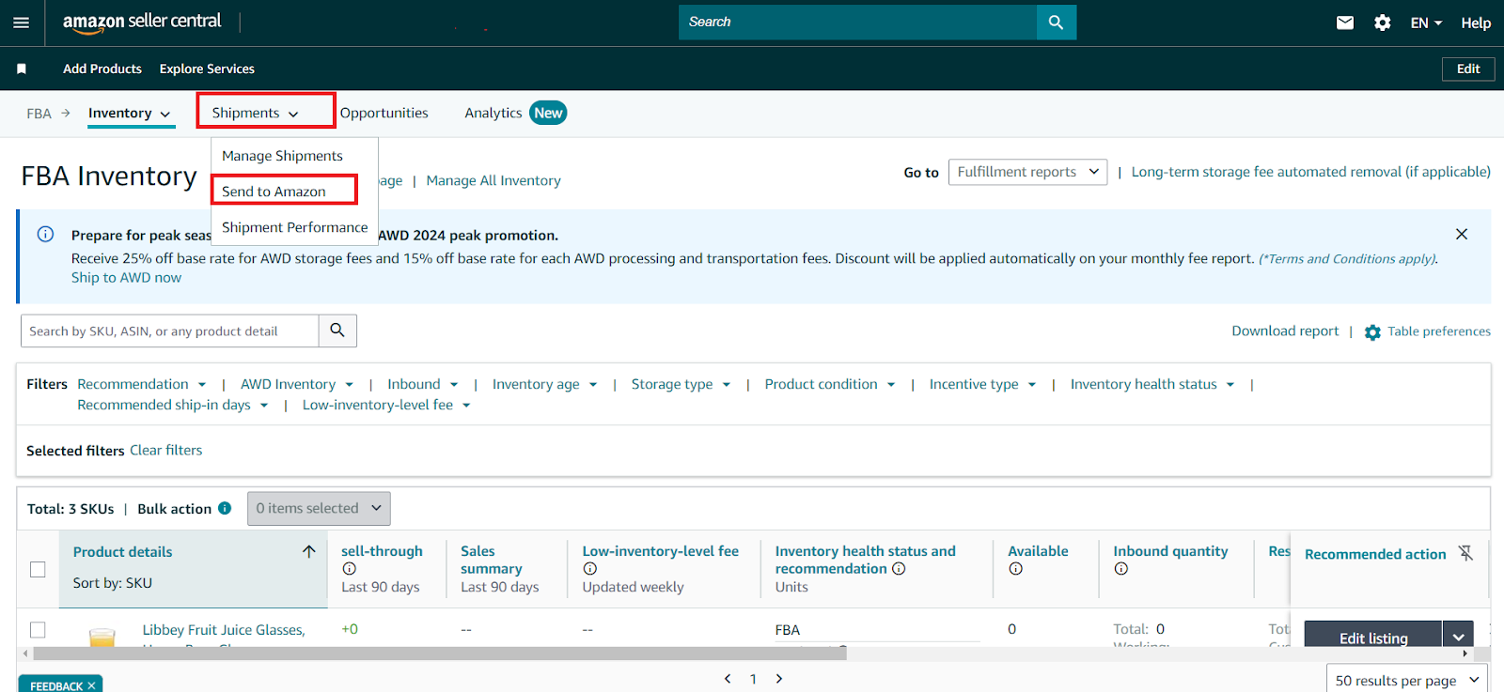Open the hamburger navigation menu
The image size is (1504, 692).
21,23
